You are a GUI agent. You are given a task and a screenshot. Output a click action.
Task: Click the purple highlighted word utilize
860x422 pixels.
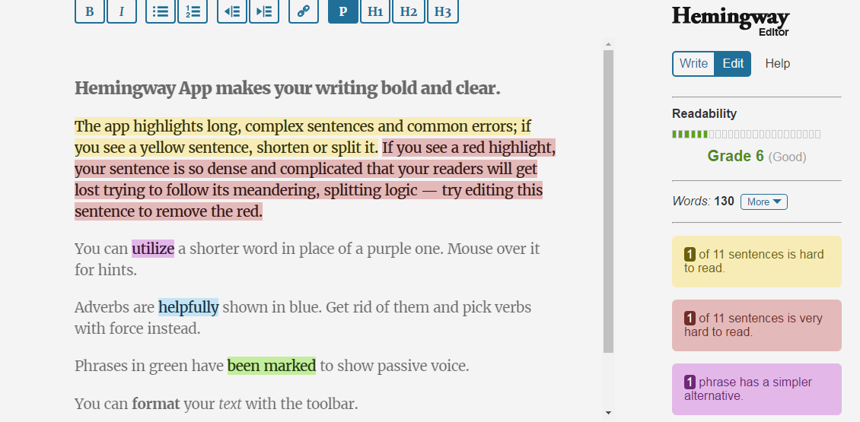tap(153, 249)
